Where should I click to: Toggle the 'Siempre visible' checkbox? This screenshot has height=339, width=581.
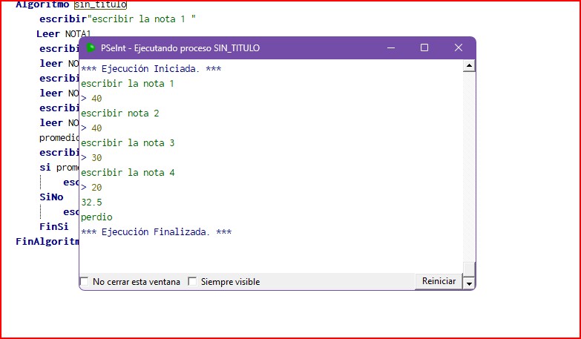193,282
